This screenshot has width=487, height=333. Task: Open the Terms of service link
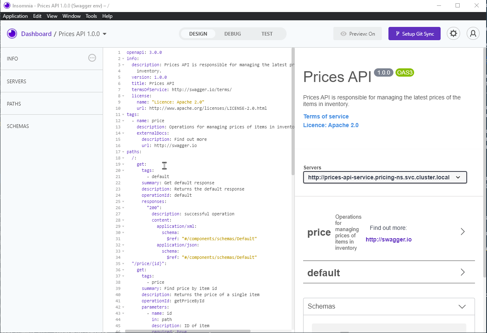326,116
